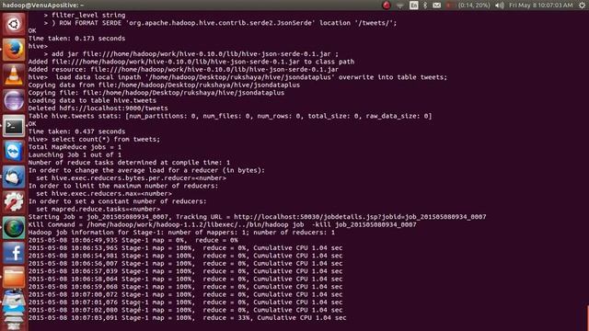The width and height of the screenshot is (589, 331).
Task: Click 'set mapred.reduce.tasks=<number>' text
Action: click(x=98, y=209)
